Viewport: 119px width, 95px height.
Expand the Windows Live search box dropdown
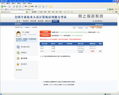[x=29, y=12]
